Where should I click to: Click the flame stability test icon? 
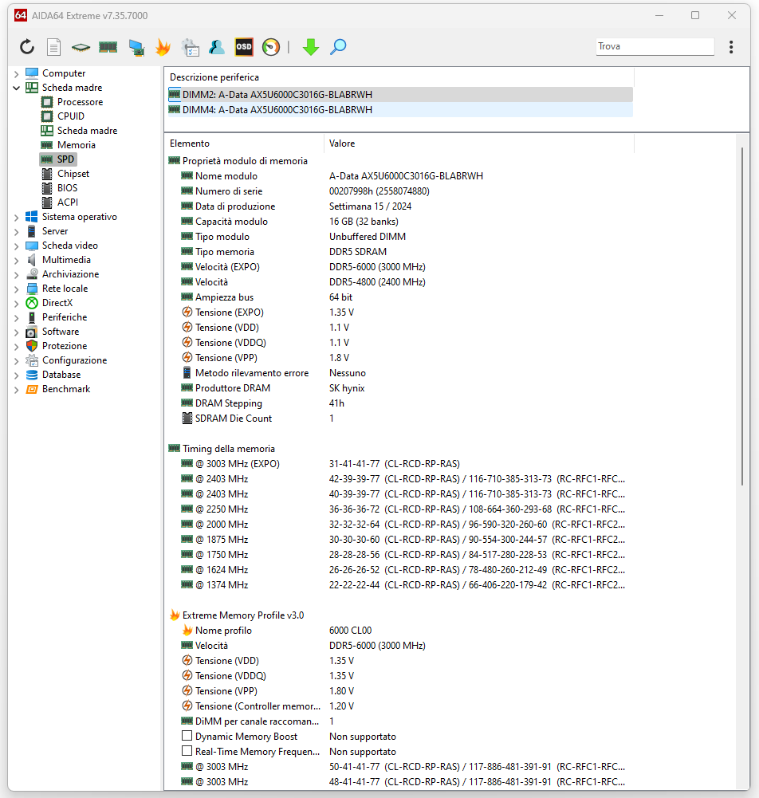pyautogui.click(x=163, y=47)
